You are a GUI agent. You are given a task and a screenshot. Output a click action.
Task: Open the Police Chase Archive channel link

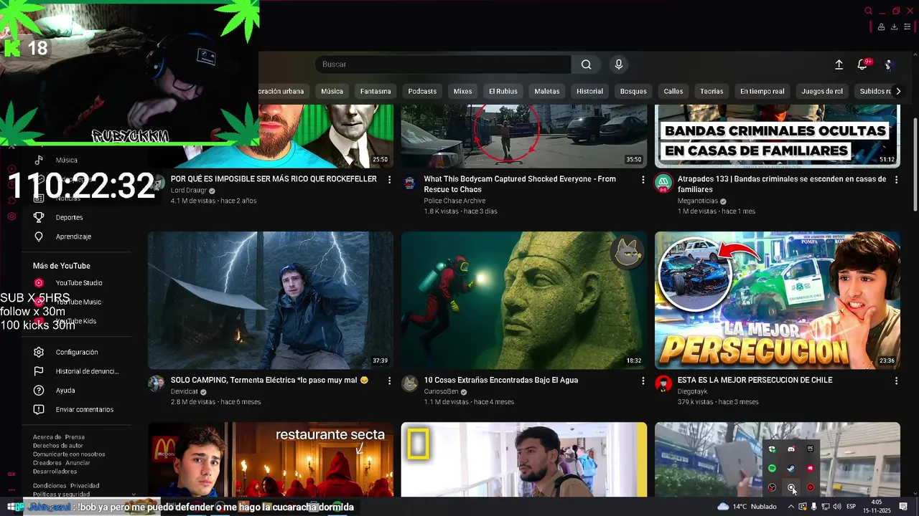(454, 201)
